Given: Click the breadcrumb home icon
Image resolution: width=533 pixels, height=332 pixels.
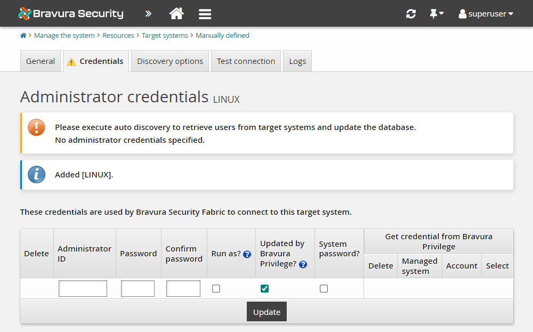Looking at the screenshot, I should pos(23,35).
